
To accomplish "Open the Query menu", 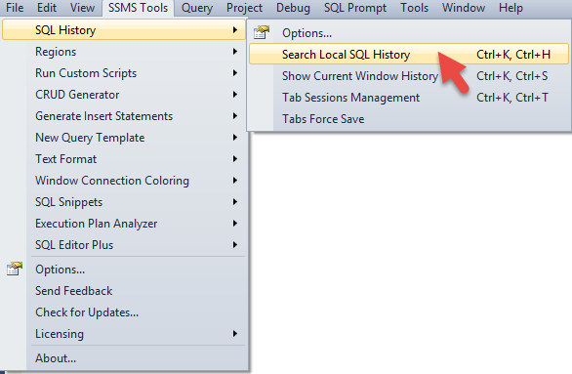I will pyautogui.click(x=197, y=8).
